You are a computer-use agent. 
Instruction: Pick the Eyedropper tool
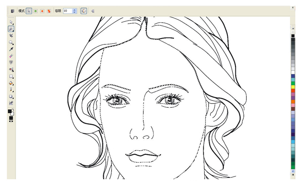coord(11,49)
